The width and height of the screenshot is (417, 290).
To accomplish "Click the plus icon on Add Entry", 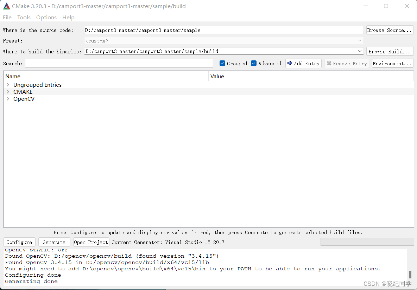I will pyautogui.click(x=290, y=63).
